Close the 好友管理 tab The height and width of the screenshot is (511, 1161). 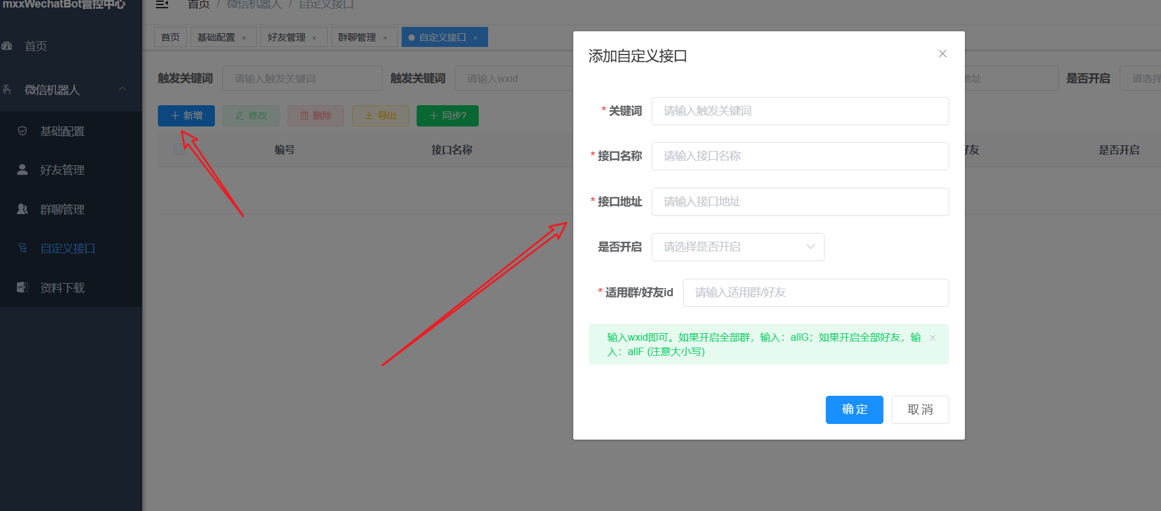tap(315, 38)
